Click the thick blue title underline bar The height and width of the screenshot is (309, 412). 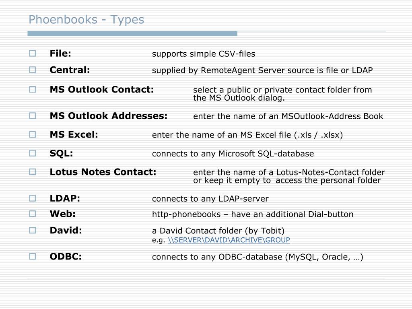tap(132, 33)
